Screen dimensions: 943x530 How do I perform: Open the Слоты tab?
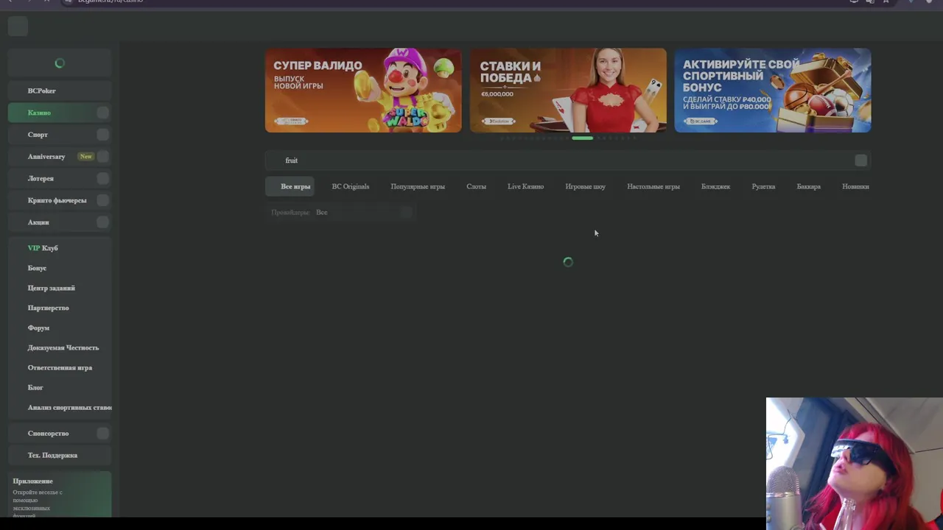476,186
